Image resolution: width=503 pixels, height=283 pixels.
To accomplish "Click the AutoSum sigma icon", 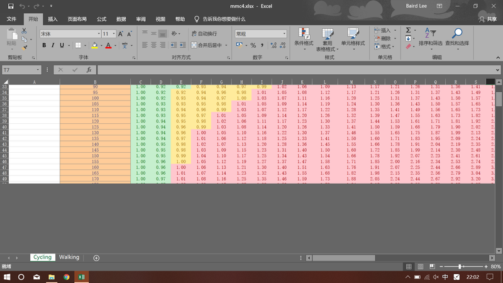I will coord(408,30).
